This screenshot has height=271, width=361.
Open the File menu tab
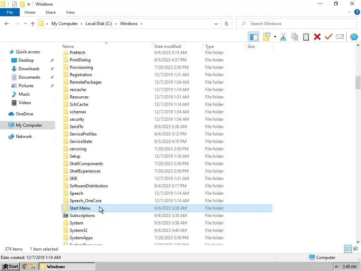[10, 12]
